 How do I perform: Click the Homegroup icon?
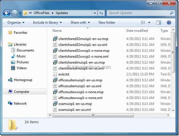pos(10,80)
